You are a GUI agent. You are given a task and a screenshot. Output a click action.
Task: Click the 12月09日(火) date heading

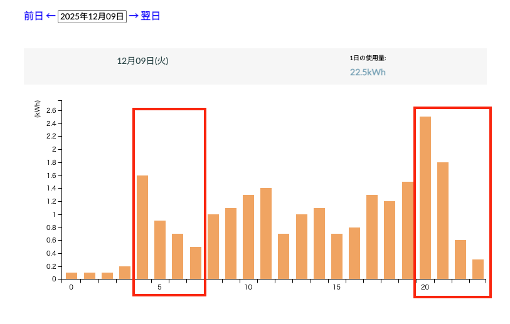(x=142, y=61)
